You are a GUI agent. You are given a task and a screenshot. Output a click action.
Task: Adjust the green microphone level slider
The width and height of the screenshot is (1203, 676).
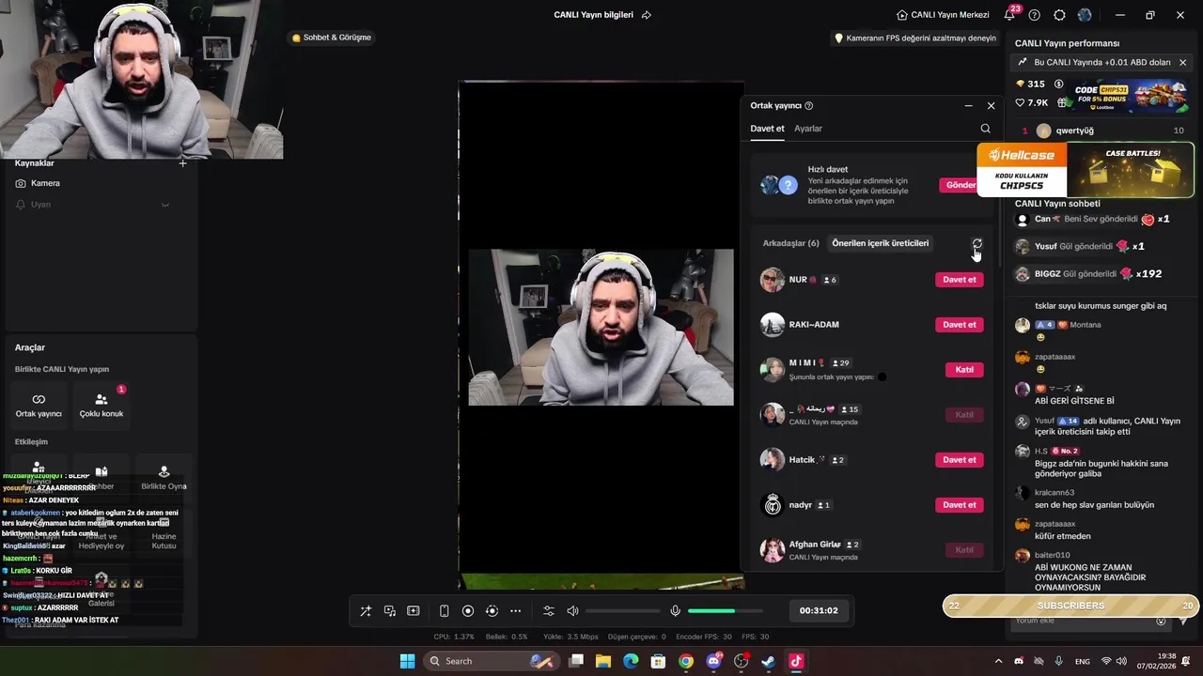(x=724, y=611)
